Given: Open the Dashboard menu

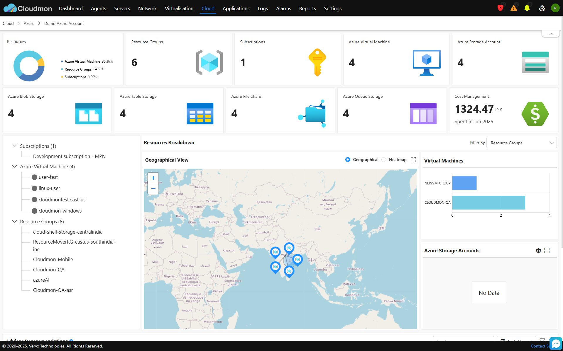Looking at the screenshot, I should point(71,8).
